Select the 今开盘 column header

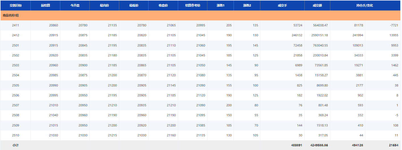[x=75, y=5]
